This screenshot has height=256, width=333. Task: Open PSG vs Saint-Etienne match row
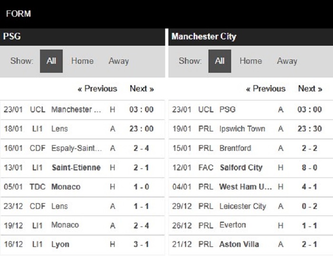click(82, 168)
